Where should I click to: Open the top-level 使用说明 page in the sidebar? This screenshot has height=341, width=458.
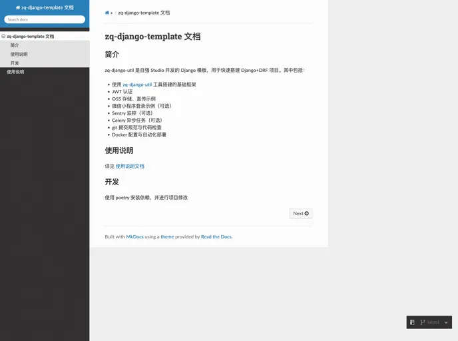point(15,71)
